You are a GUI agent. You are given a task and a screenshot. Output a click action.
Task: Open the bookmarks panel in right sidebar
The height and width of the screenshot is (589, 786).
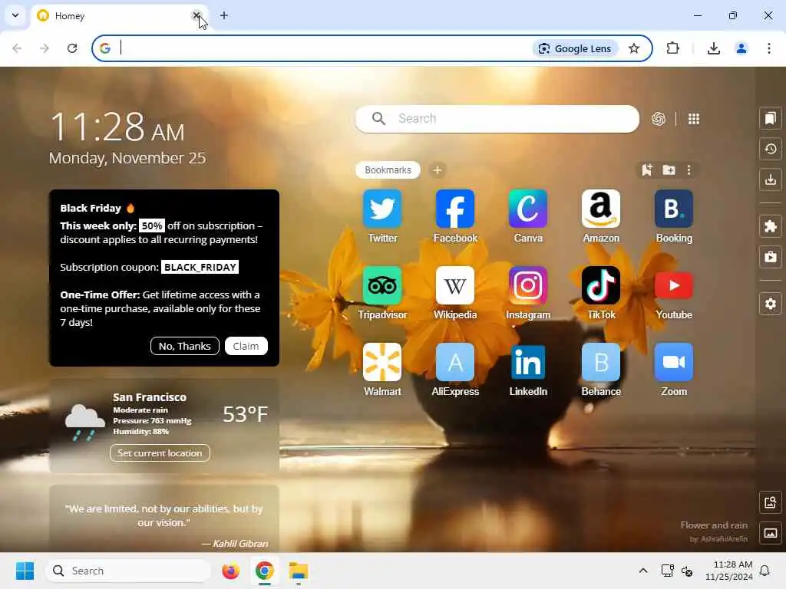[x=771, y=118]
